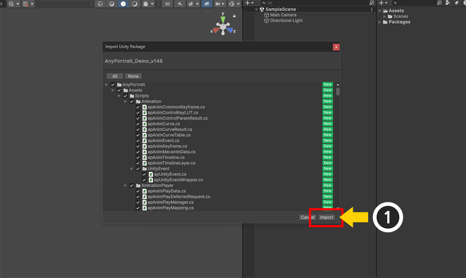Image resolution: width=466 pixels, height=278 pixels.
Task: Click None to deselect all items
Action: 133,76
